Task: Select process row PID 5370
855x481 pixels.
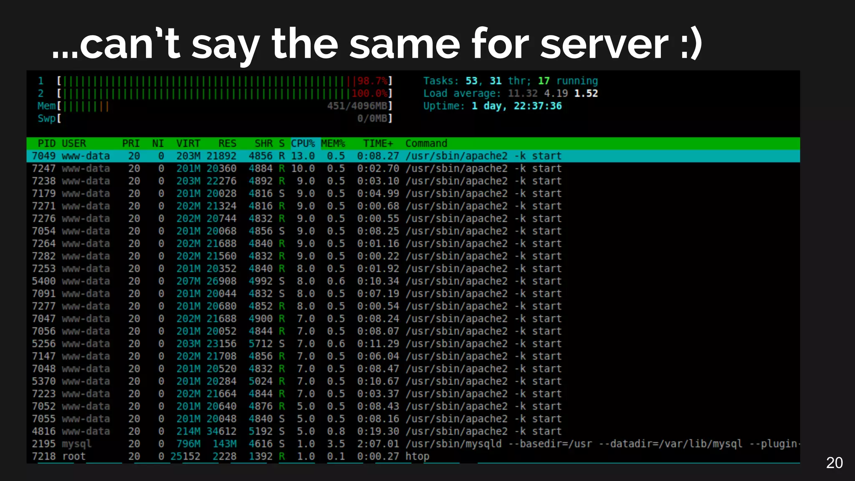Action: coord(413,382)
